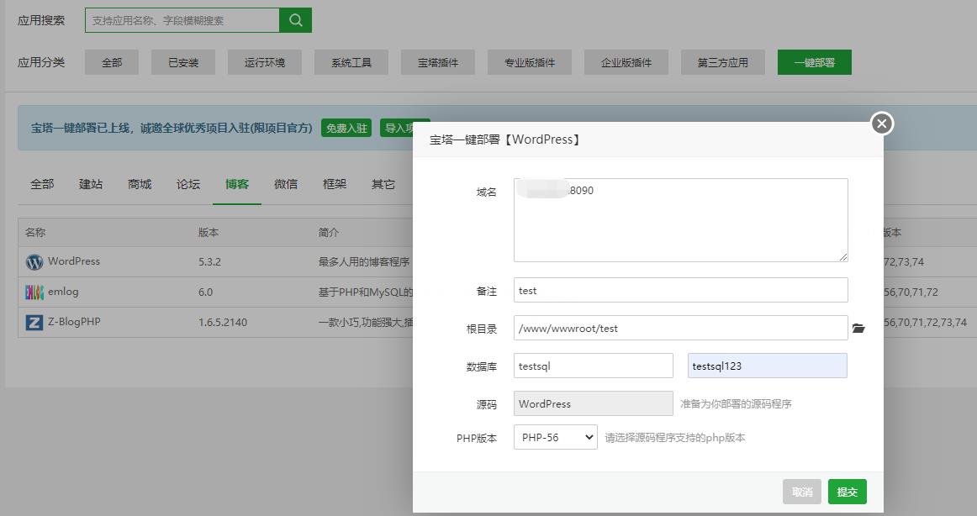The image size is (977, 516).
Task: Click the WordPress logo icon
Action: click(x=34, y=262)
